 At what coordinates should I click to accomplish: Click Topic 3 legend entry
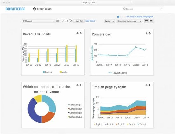(x=120, y=124)
